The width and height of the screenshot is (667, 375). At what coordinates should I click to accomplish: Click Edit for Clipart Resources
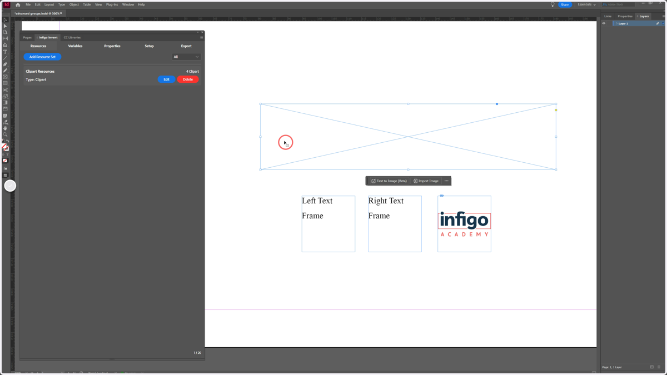pyautogui.click(x=166, y=79)
